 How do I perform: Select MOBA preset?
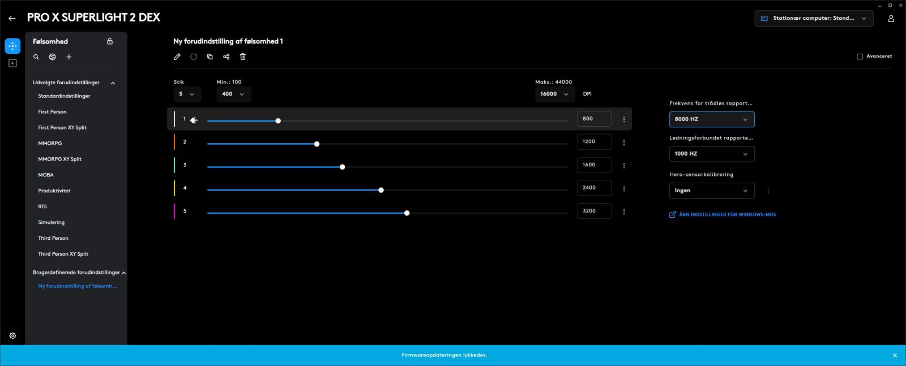46,175
